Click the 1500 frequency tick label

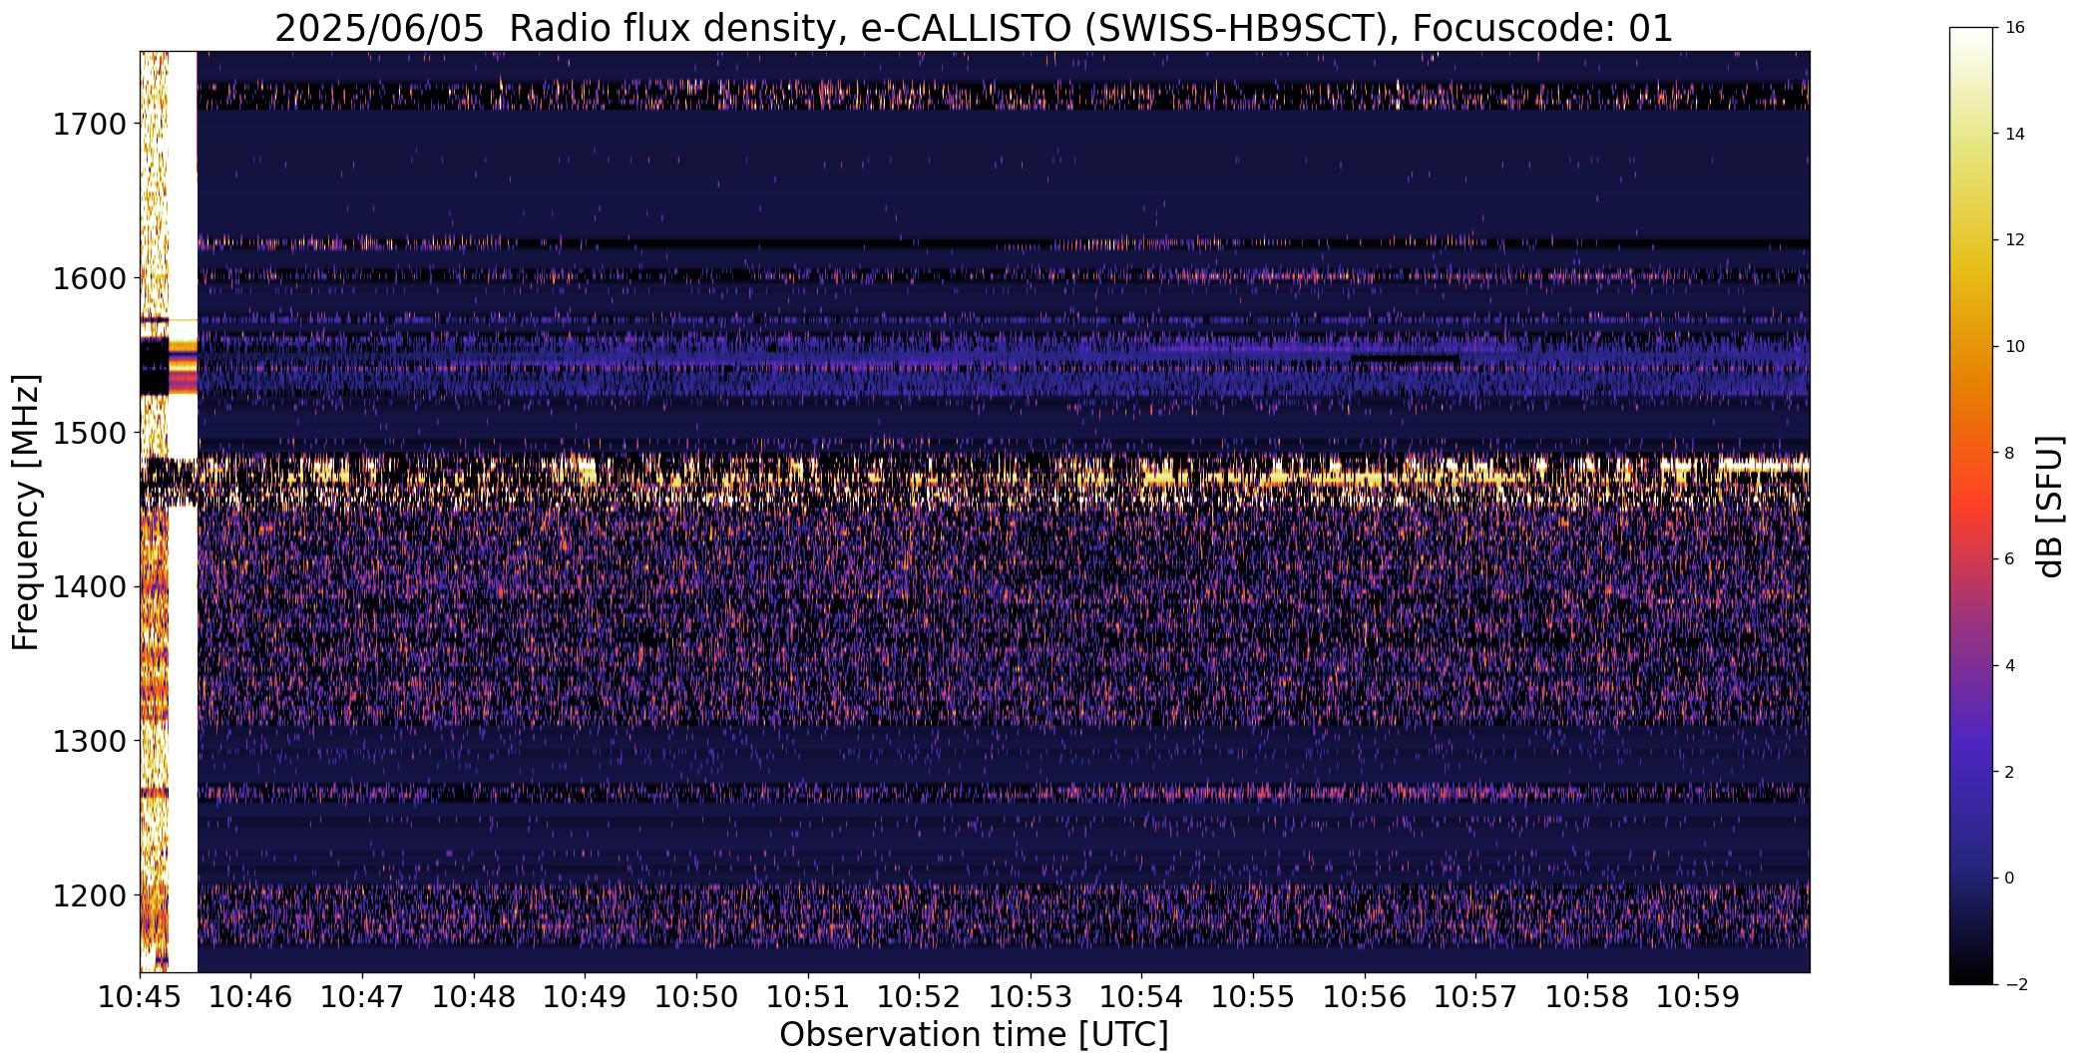pos(89,433)
